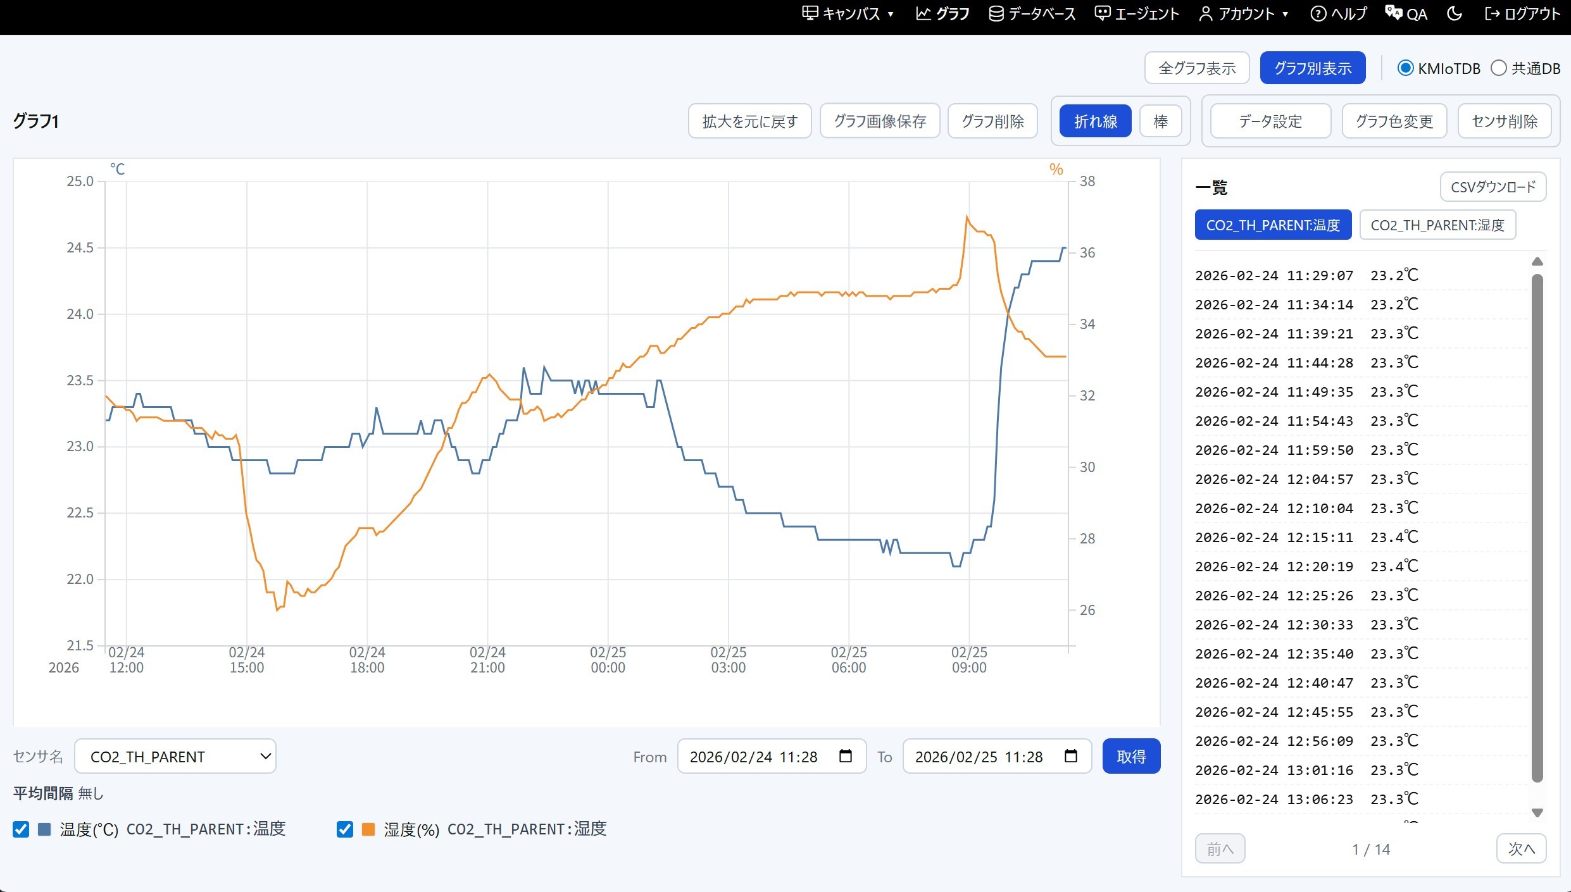Click the dark mode moon icon

1455,14
